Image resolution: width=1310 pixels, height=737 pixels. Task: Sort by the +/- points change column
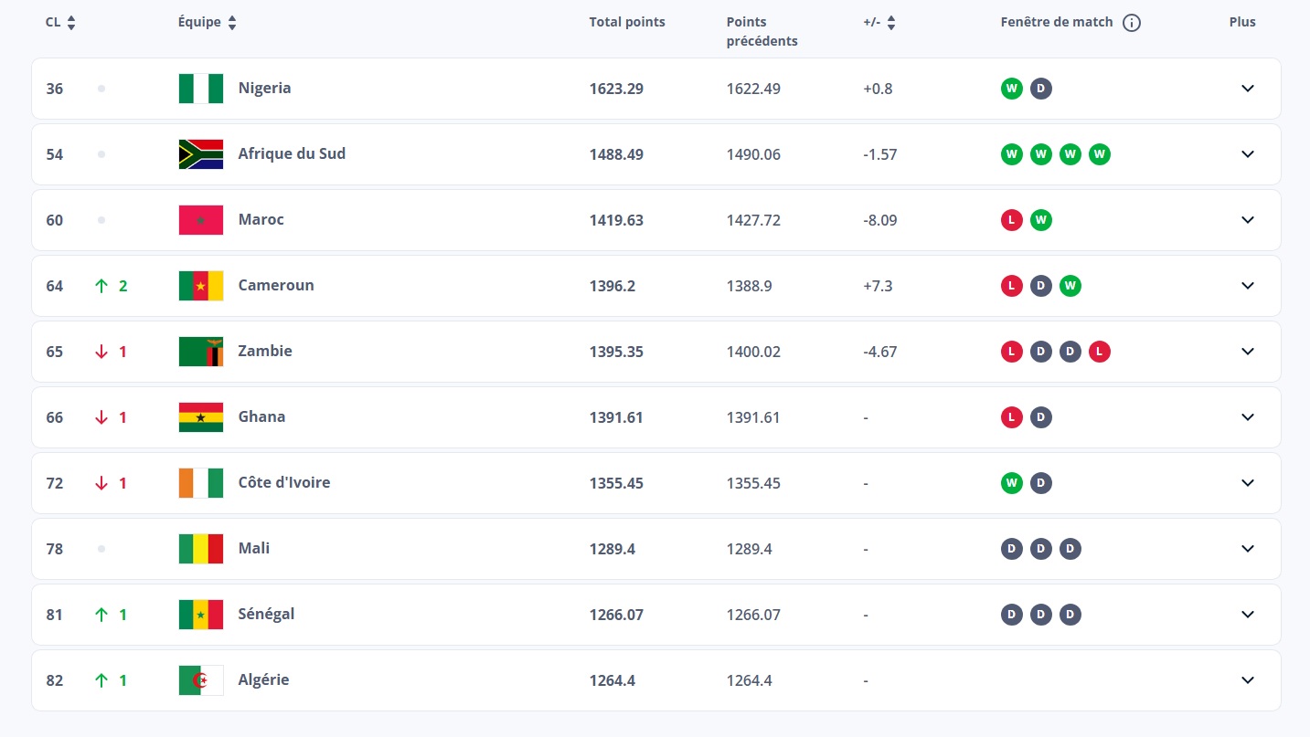point(890,23)
